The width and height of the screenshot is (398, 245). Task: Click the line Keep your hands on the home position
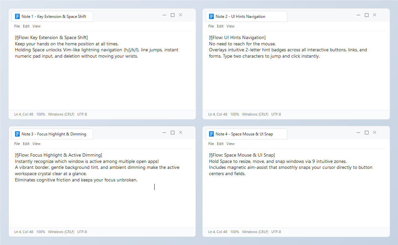point(67,44)
